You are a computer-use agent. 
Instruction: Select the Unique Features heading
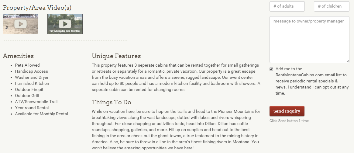(116, 56)
